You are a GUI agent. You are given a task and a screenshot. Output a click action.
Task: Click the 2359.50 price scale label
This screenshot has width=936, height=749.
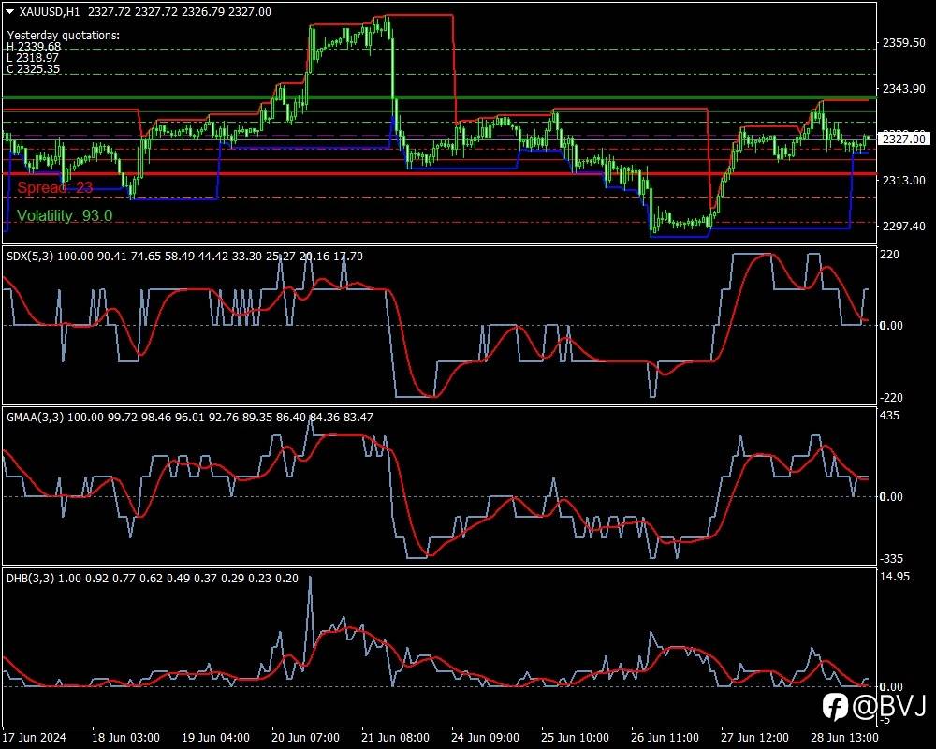coord(904,43)
